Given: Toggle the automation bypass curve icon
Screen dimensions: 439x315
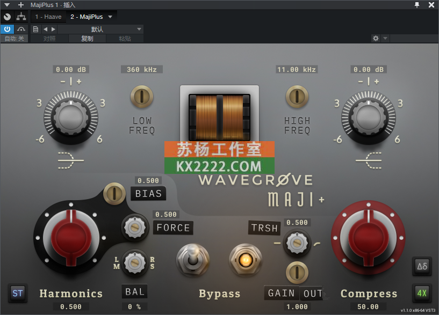Looking at the screenshot, I should pos(21,29).
